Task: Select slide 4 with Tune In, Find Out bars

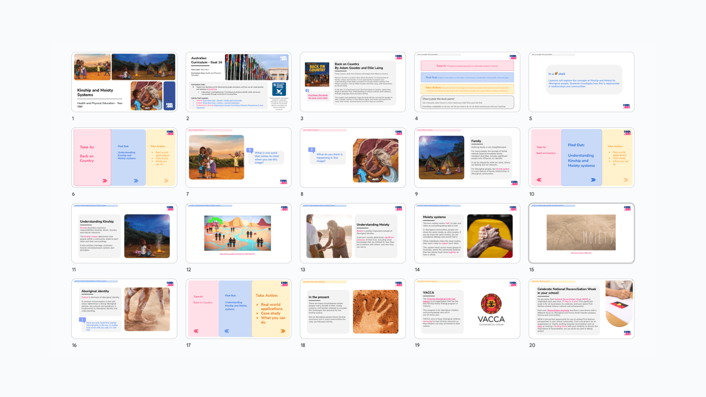Action: coord(467,82)
